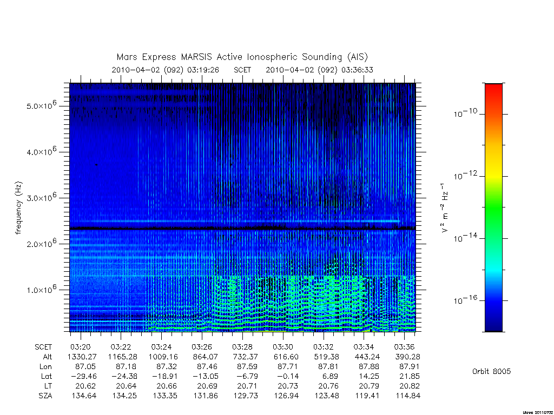554x415 pixels.
Task: Click the altitude value '1330.27'
Action: [82, 357]
